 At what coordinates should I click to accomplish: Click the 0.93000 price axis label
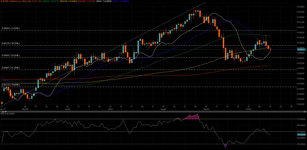tap(300, 7)
